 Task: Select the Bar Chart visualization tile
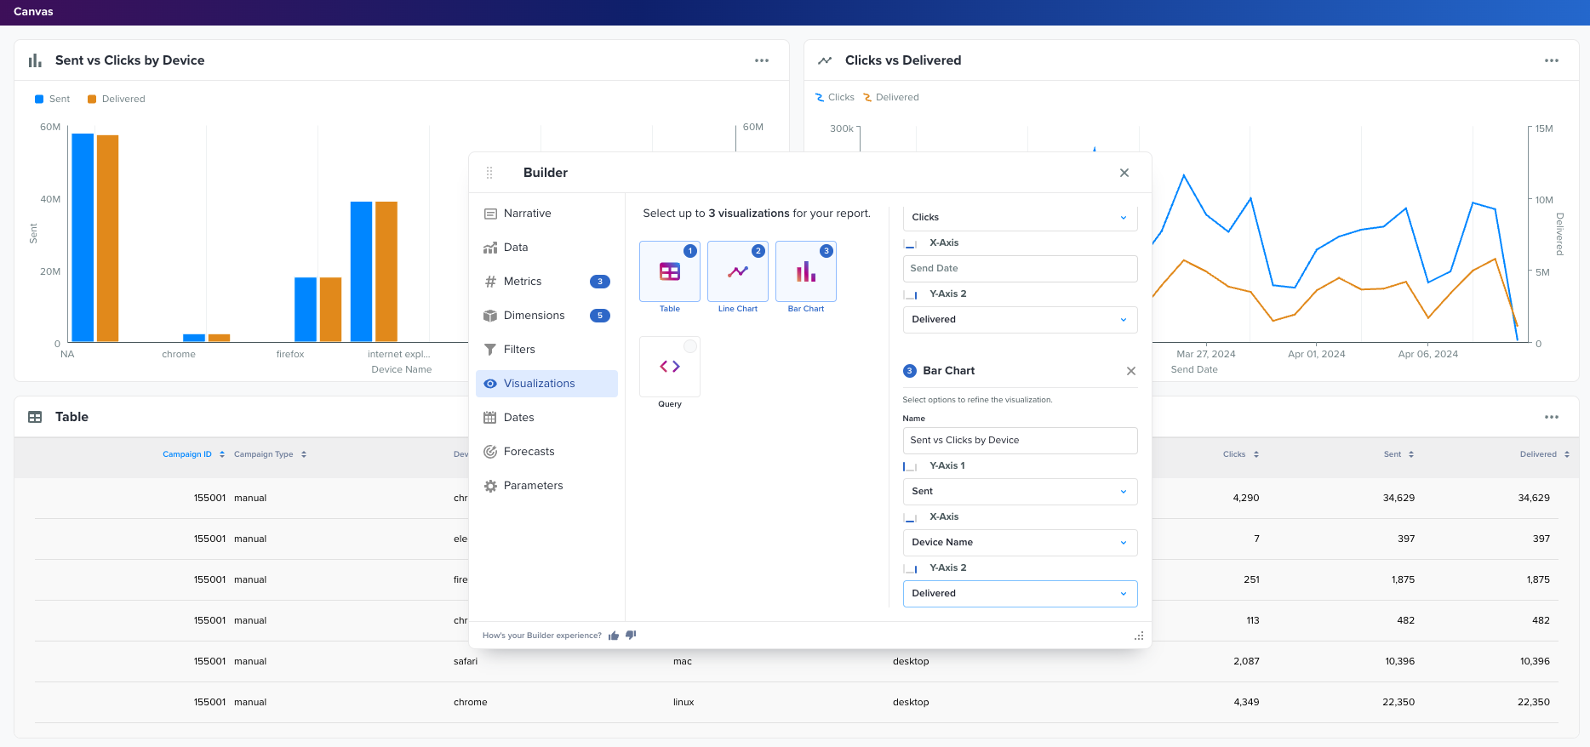[806, 271]
